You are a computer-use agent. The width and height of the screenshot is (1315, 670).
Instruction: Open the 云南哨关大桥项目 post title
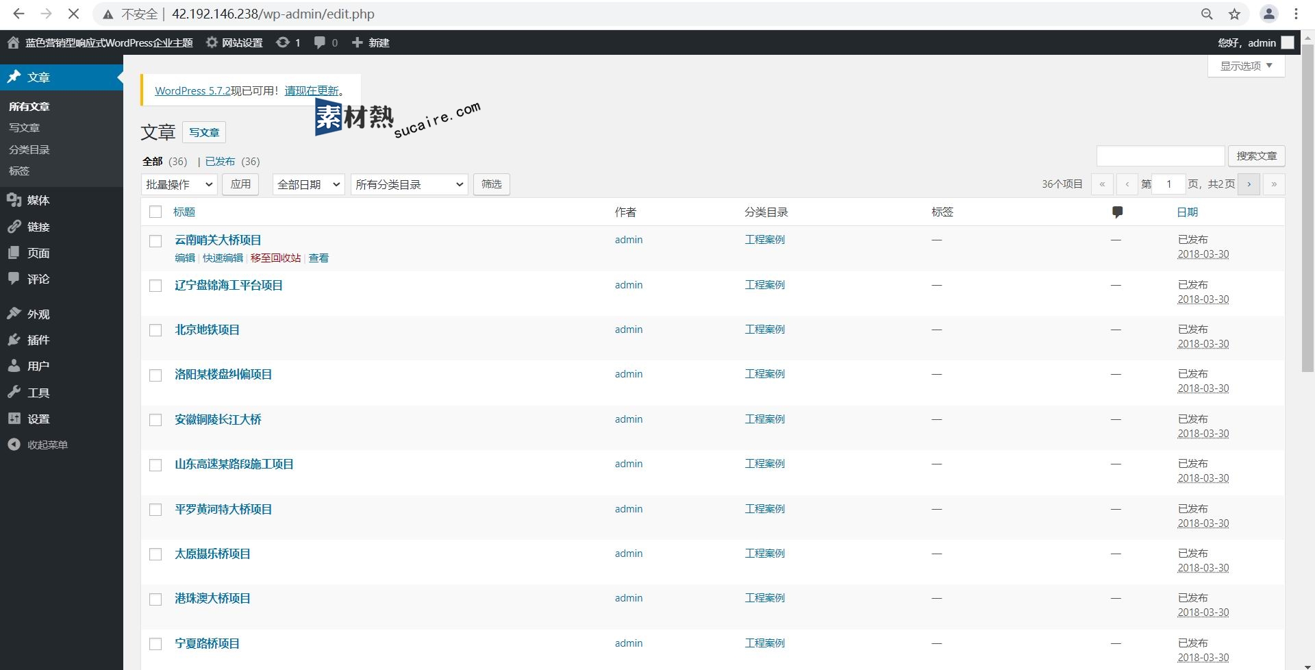[218, 240]
